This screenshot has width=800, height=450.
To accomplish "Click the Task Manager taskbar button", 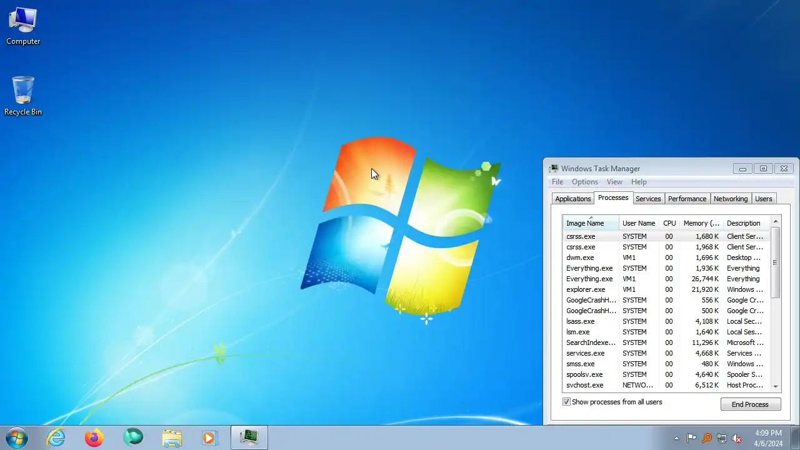I will click(249, 437).
